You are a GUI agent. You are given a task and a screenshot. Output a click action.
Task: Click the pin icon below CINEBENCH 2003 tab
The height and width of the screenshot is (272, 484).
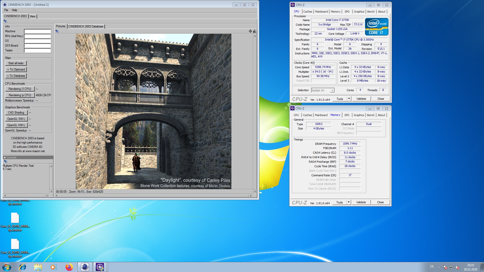[x=5, y=21]
